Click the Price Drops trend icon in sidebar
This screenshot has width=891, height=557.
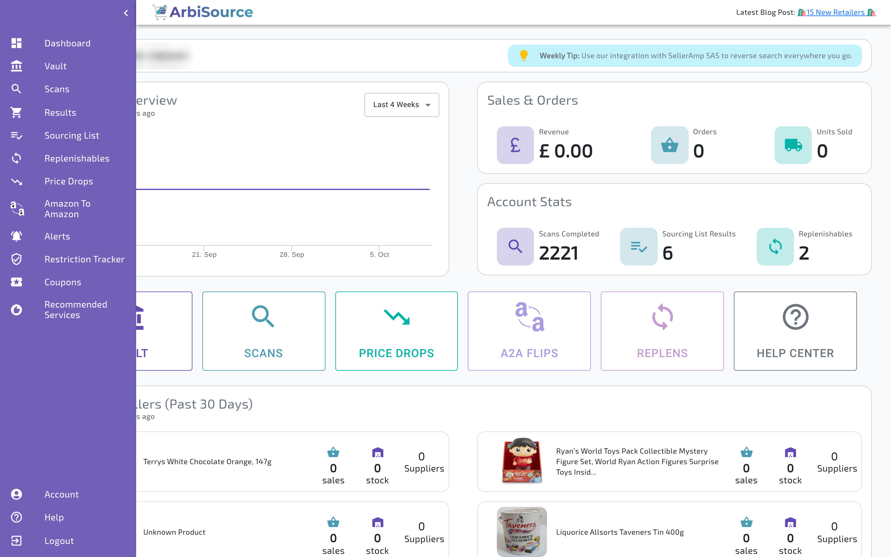(x=16, y=181)
